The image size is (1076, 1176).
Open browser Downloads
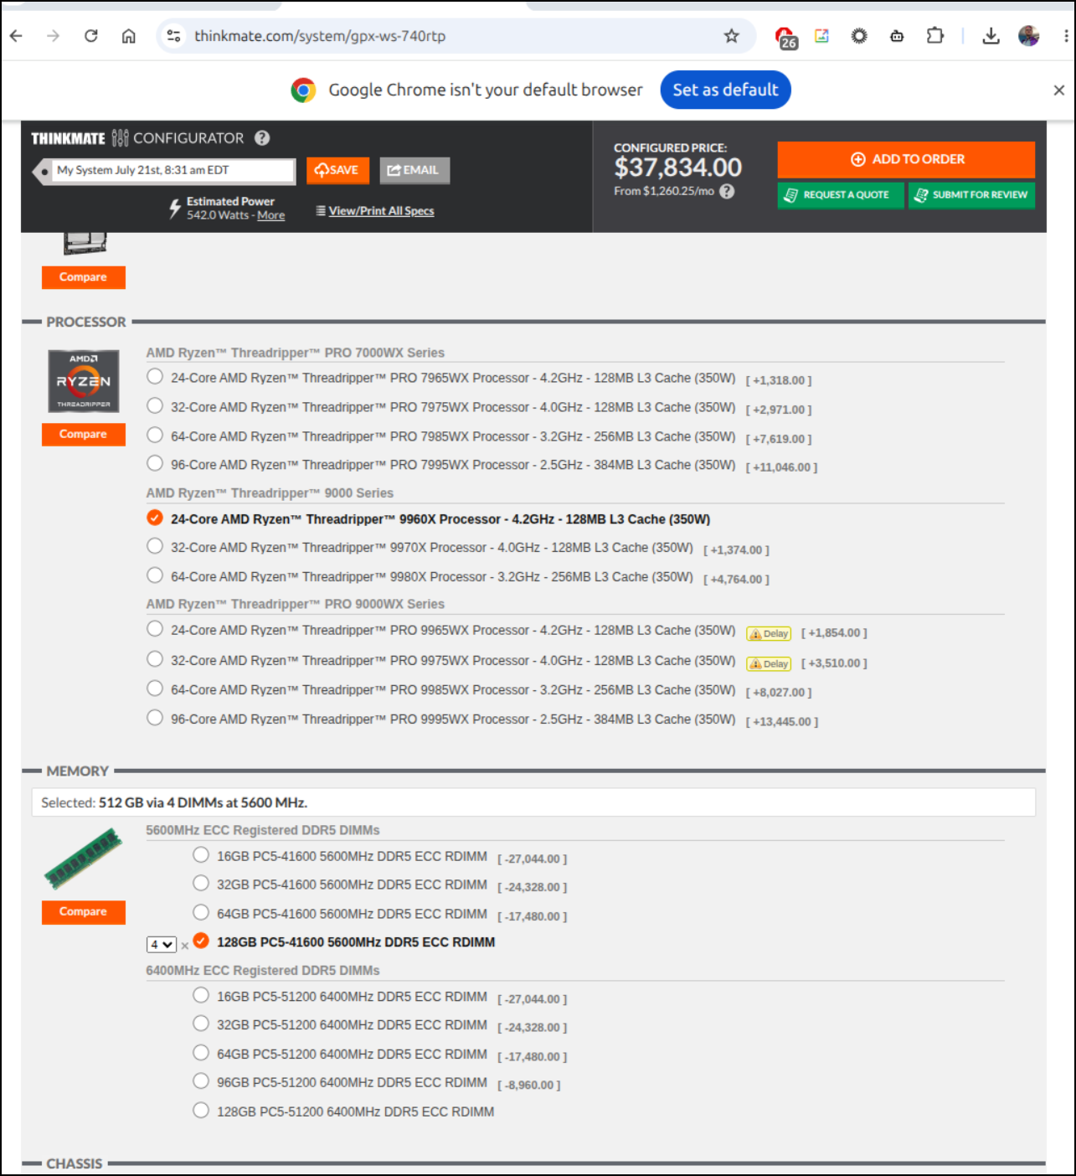click(x=991, y=36)
